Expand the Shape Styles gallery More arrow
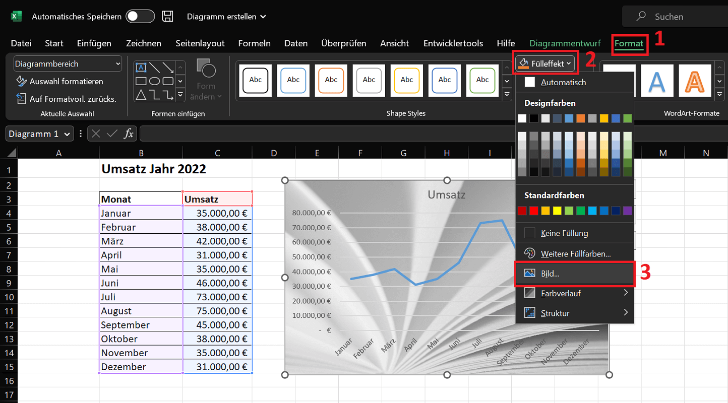728x403 pixels. (508, 94)
